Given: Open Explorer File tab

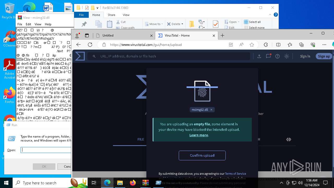Looking at the screenshot, I should [81, 15].
